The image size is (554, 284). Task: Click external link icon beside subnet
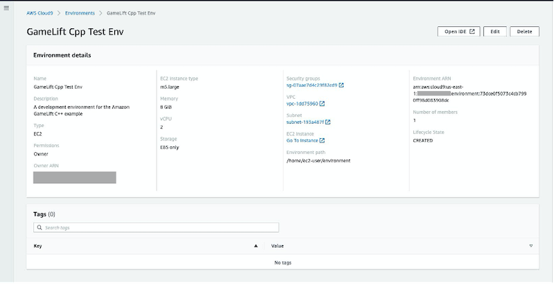[x=328, y=122]
